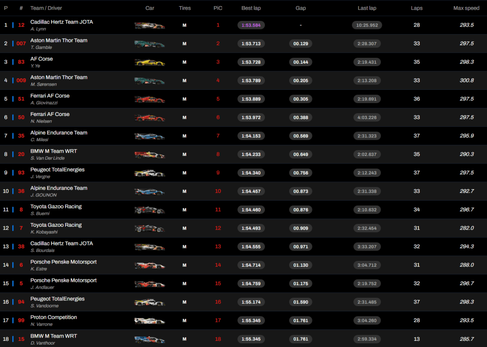Click the #36 Alpine Endurance Team car image

click(x=149, y=192)
